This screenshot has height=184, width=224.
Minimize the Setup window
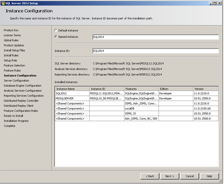pos(211,3)
